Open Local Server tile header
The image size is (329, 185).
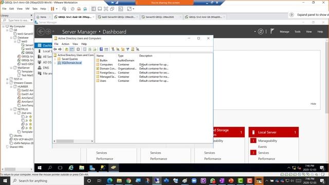pyautogui.click(x=273, y=133)
